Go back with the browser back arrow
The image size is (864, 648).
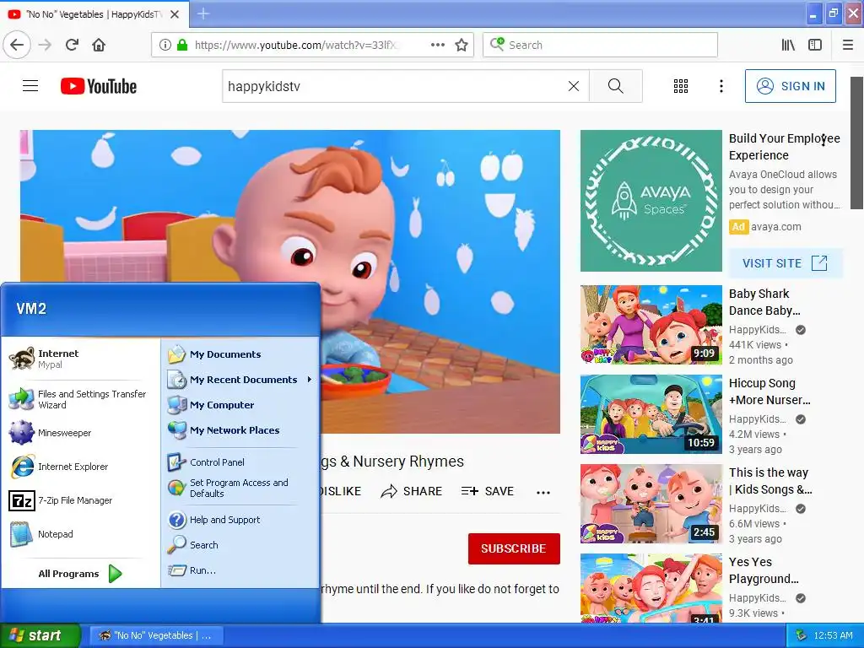17,45
